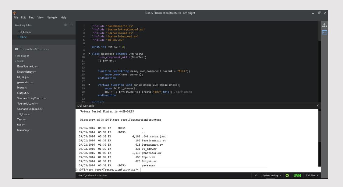Close the DVi Console panel
The image size is (343, 187).
coord(318,106)
